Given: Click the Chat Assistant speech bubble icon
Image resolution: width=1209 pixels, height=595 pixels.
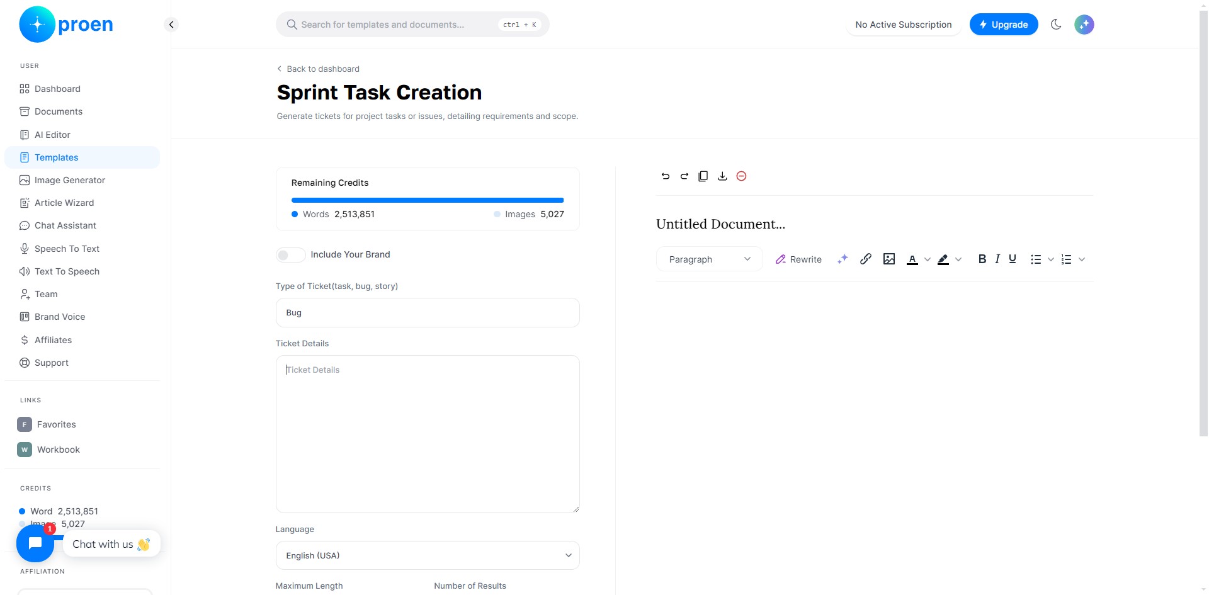Looking at the screenshot, I should coord(25,225).
